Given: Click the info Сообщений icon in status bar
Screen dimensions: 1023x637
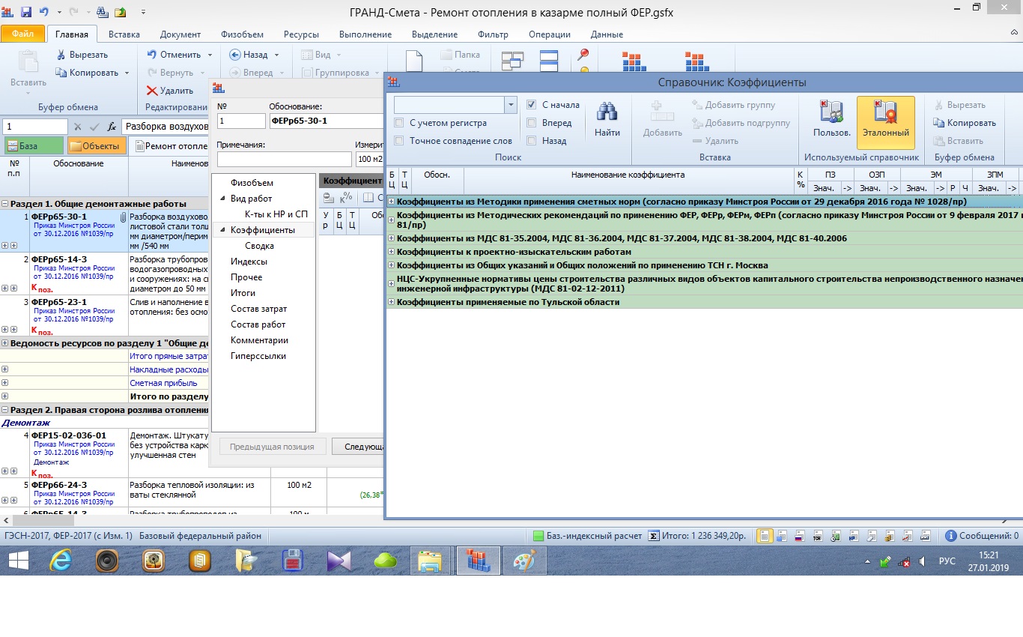Looking at the screenshot, I should [x=950, y=536].
